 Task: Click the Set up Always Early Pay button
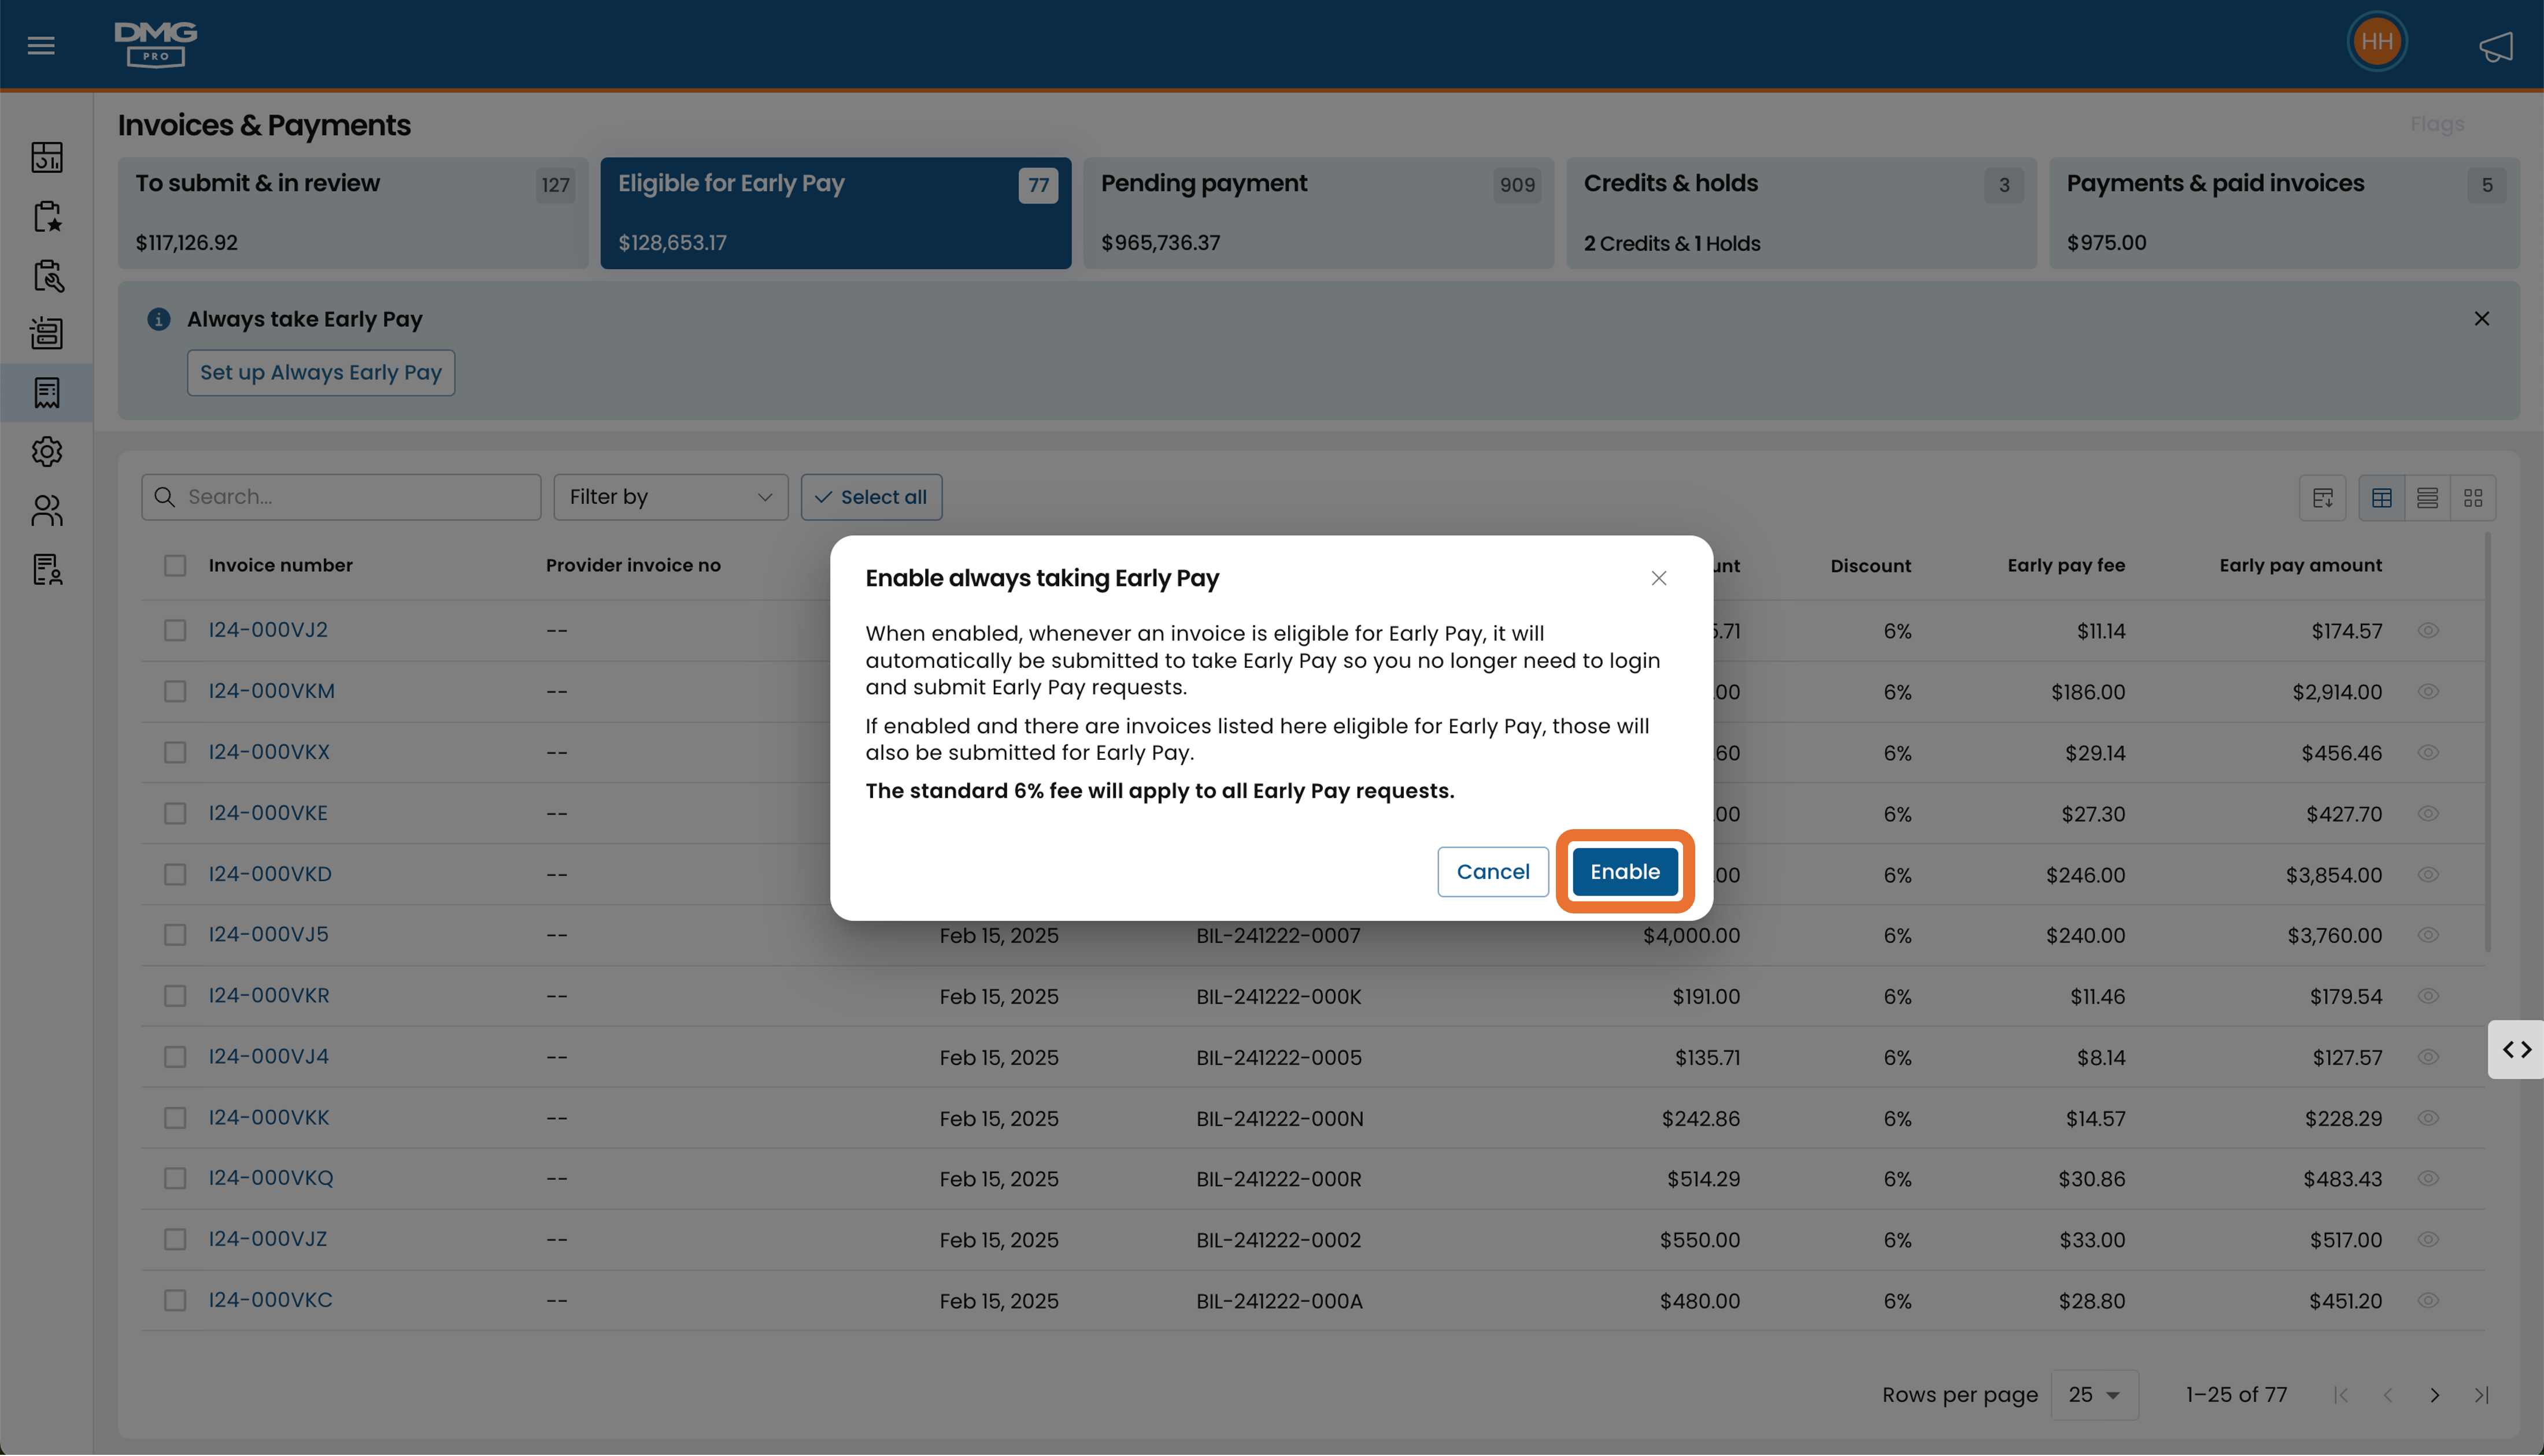[320, 372]
